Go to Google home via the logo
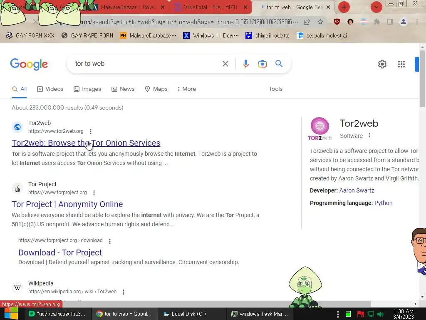Image resolution: width=426 pixels, height=320 pixels. pos(29,64)
